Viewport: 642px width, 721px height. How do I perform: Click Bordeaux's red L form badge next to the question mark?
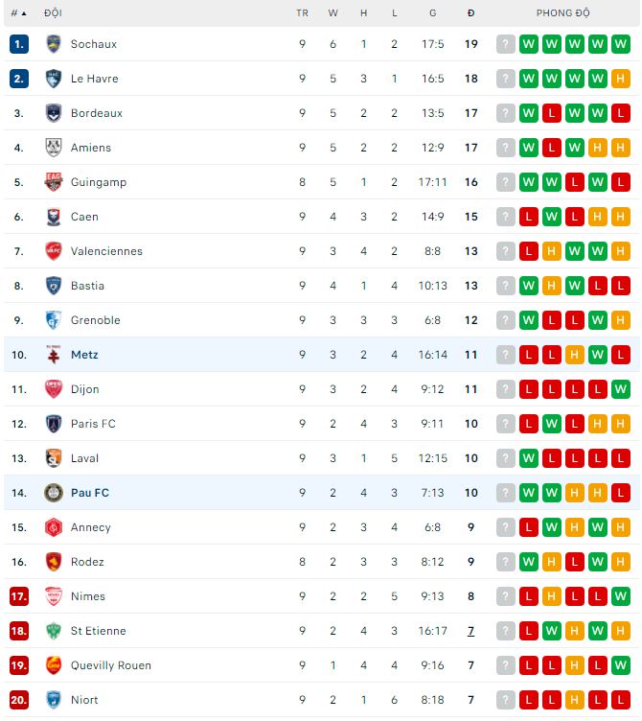[552, 113]
